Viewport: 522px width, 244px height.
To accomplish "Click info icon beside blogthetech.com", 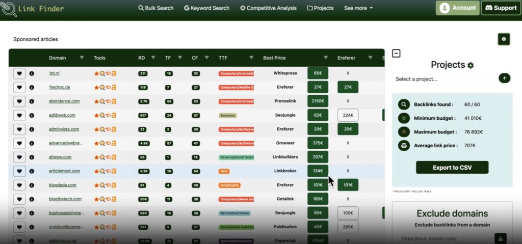I will (32, 199).
